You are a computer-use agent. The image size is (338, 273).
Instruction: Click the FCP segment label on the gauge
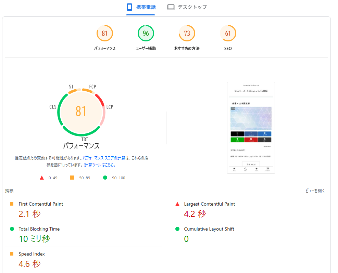pyautogui.click(x=93, y=87)
